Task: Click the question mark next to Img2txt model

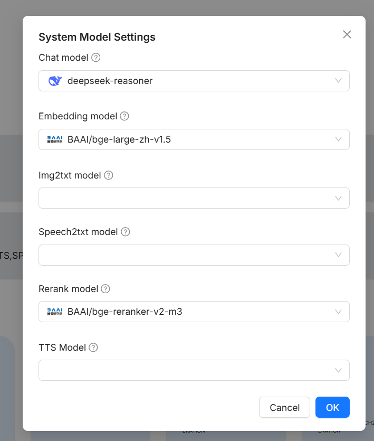Action: [108, 175]
